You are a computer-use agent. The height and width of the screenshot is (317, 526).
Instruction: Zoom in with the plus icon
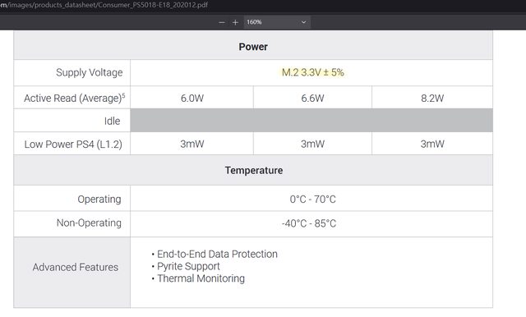tap(235, 22)
